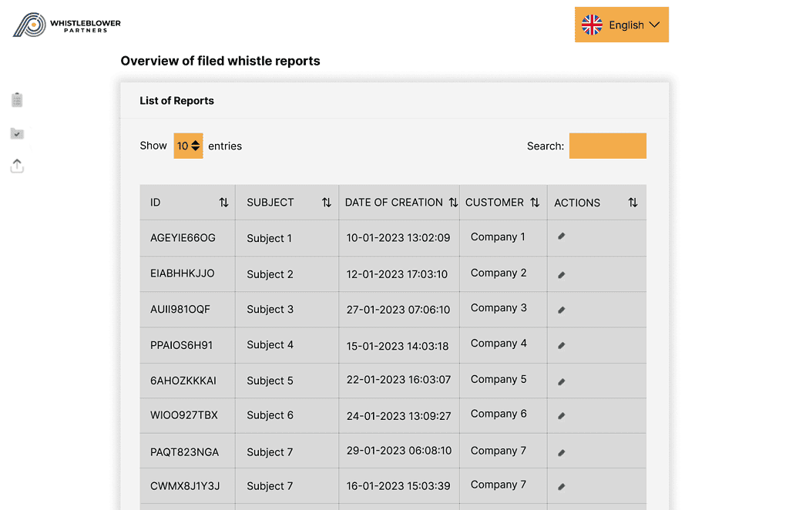Viewport: 789px width, 510px height.
Task: Sort table by Actions column arrows
Action: click(x=633, y=202)
